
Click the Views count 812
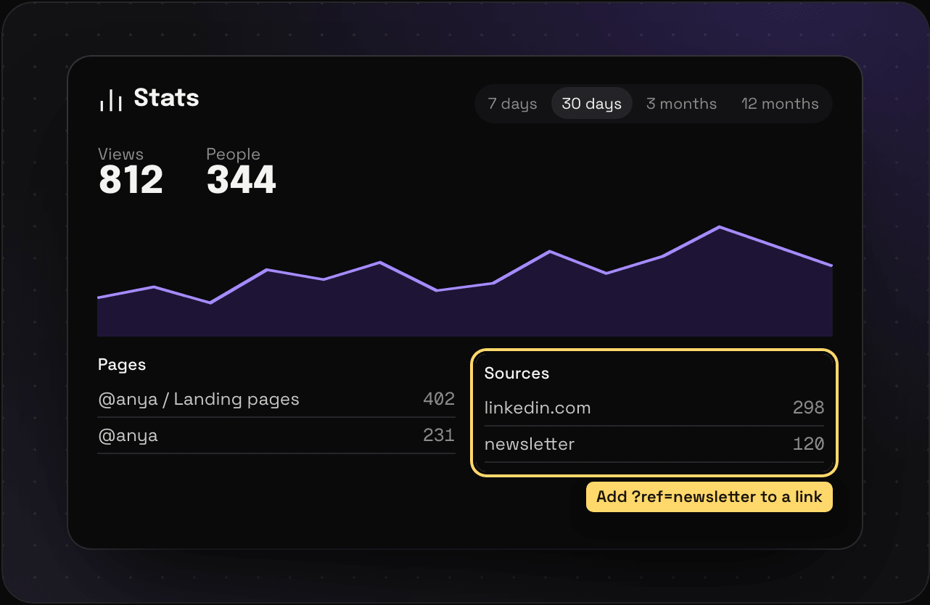131,180
